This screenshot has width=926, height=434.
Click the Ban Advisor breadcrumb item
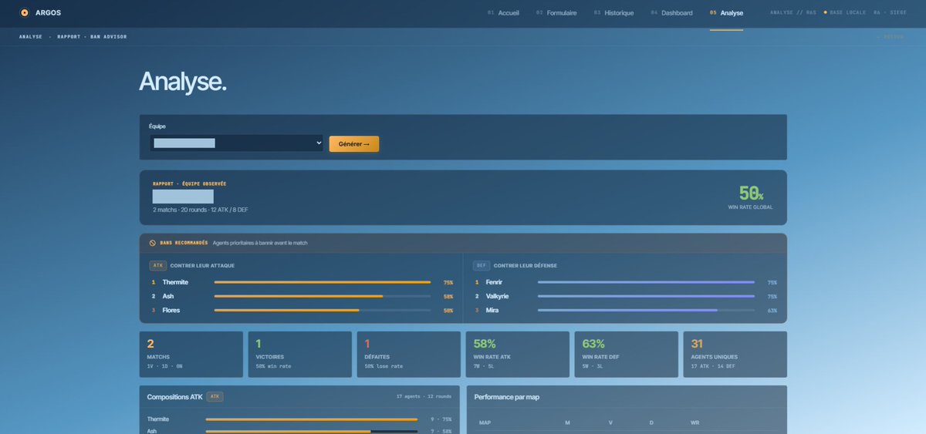click(x=109, y=36)
